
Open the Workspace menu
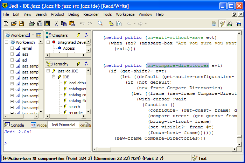coord(125,14)
